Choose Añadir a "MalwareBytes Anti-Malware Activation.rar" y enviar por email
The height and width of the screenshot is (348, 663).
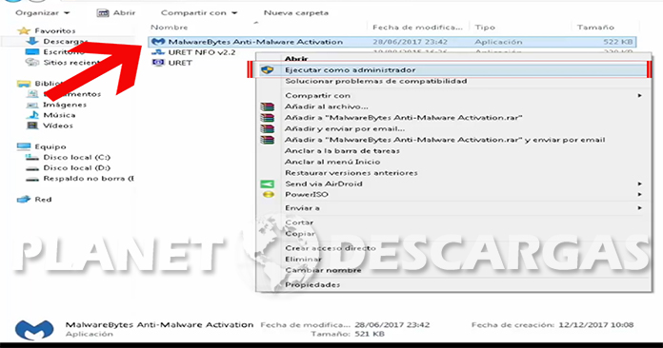click(x=445, y=140)
